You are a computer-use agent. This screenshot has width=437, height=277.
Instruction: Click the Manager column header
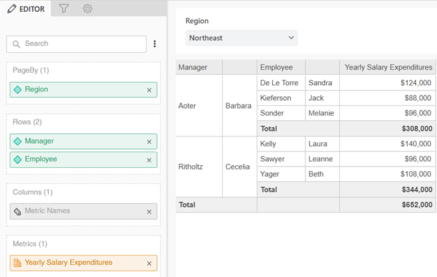[193, 67]
